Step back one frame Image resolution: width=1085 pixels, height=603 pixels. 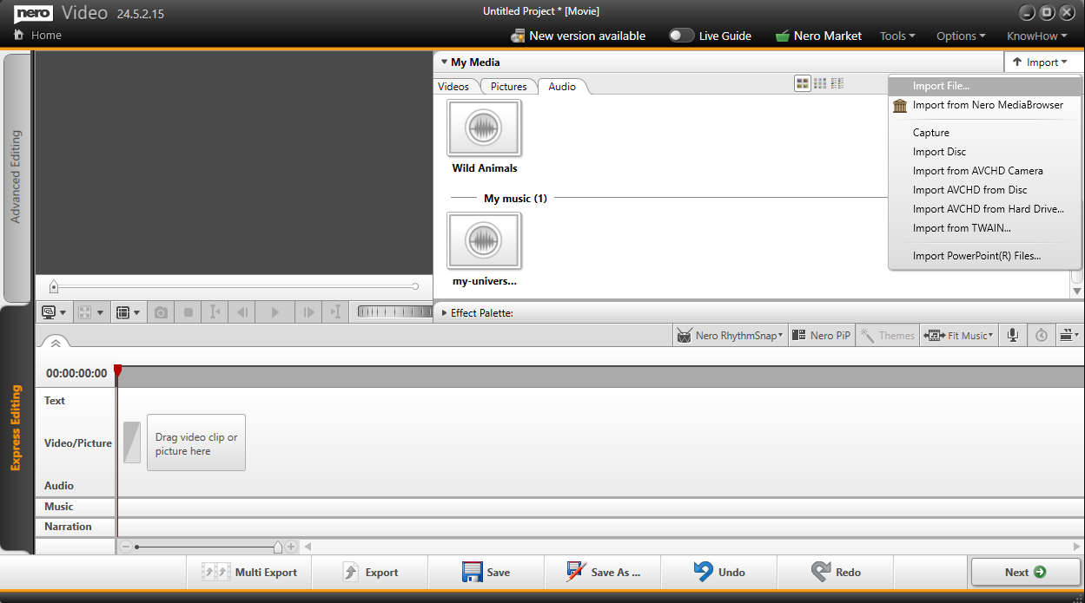(243, 312)
